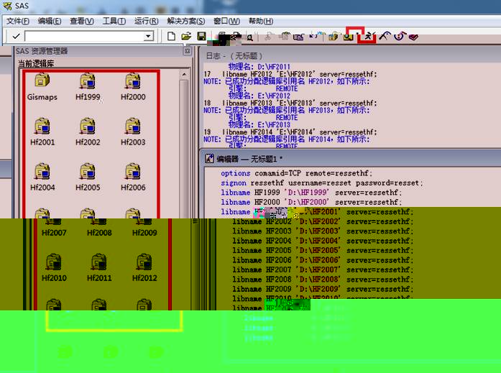
Task: Open the 文件(F) menu
Action: point(18,21)
